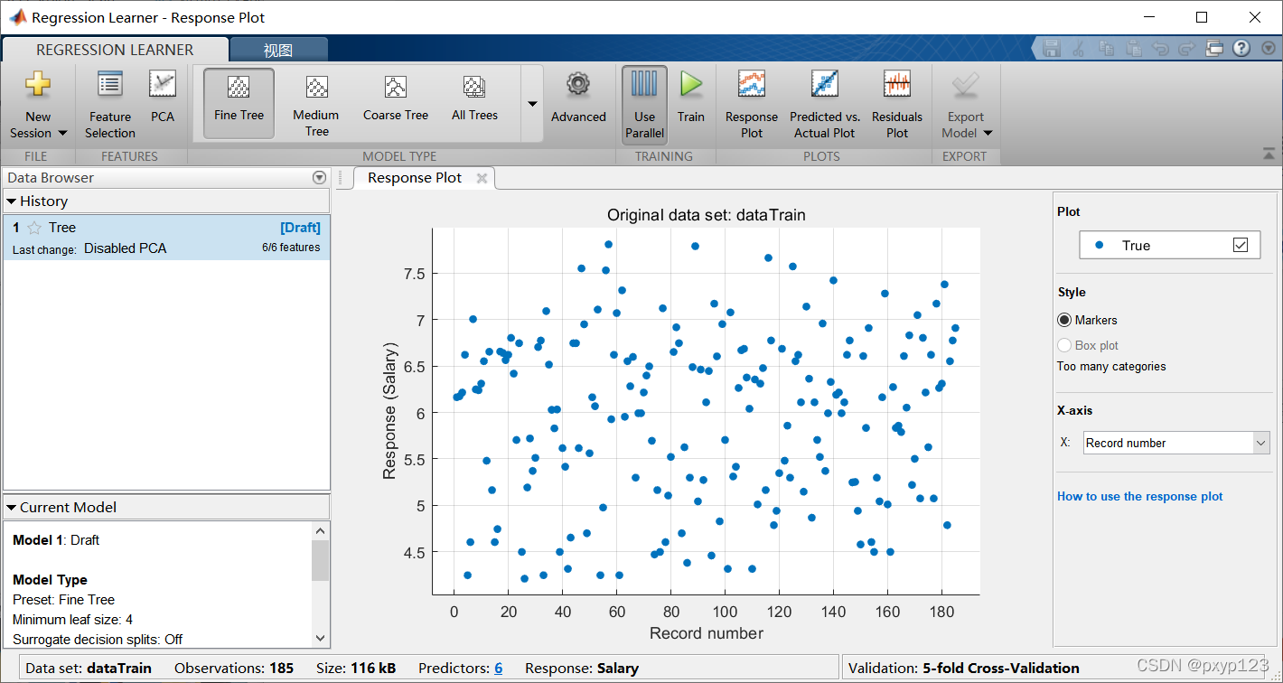Image resolution: width=1283 pixels, height=683 pixels.
Task: Click the Cut scissors icon
Action: 1080,49
